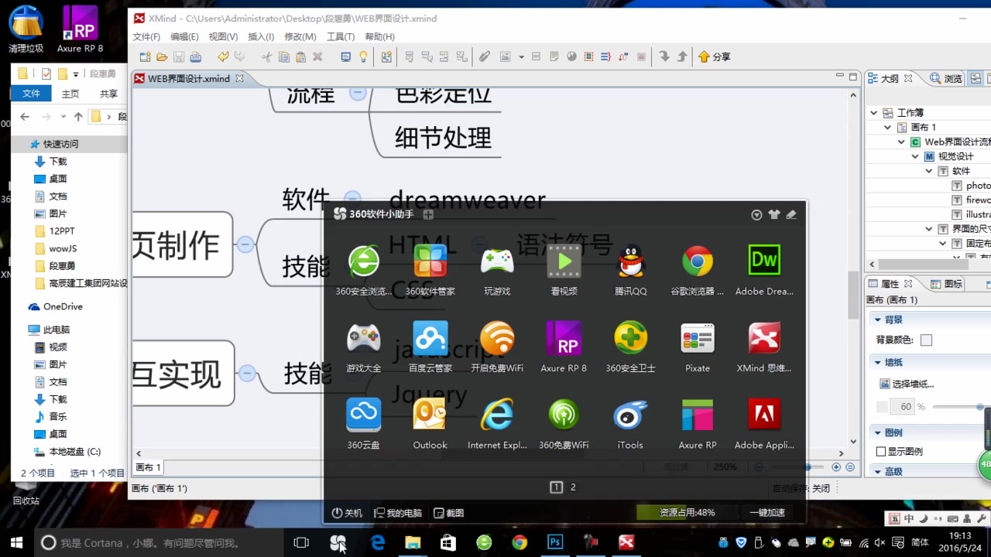Select 画布 1 sheet tab at bottom

tap(149, 467)
